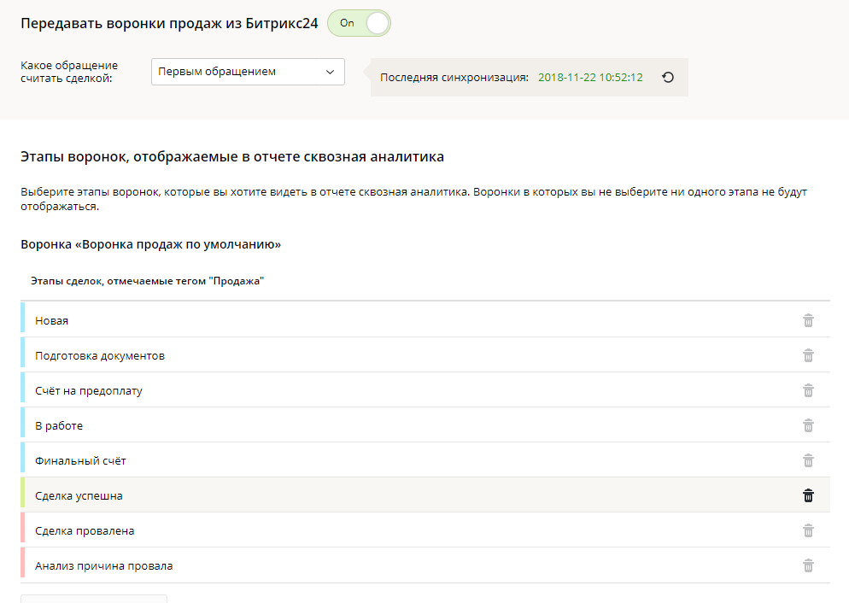Click trash icon for "Счёт на предоплату"
849x603 pixels.
808,390
